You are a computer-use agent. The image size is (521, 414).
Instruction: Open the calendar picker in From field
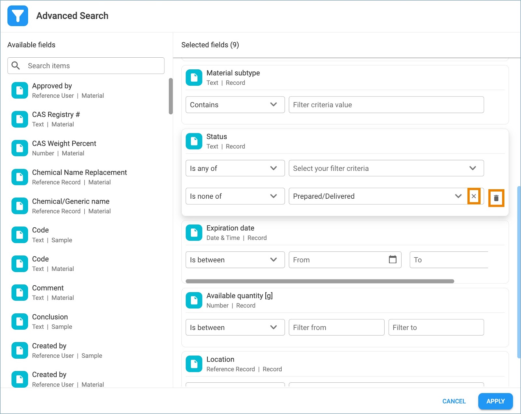pos(393,260)
